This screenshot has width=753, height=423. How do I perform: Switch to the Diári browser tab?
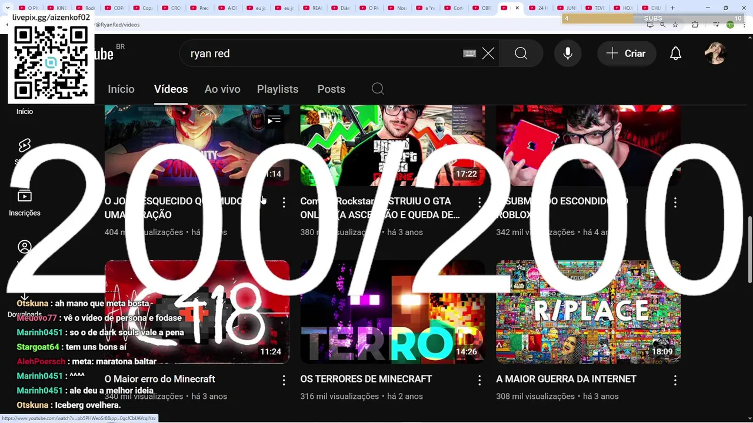(x=339, y=8)
